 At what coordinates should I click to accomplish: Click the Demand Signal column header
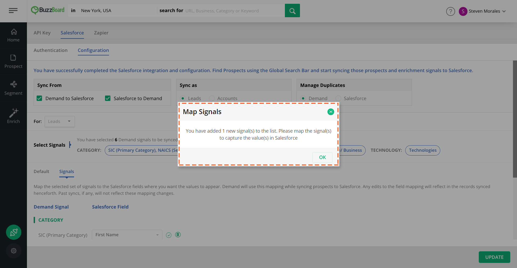pyautogui.click(x=51, y=207)
